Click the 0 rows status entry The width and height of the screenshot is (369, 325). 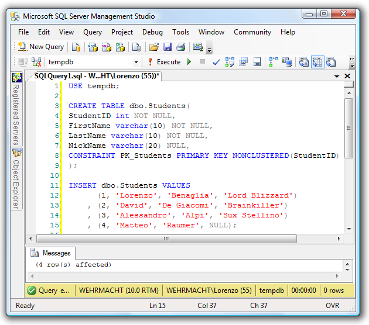click(333, 291)
